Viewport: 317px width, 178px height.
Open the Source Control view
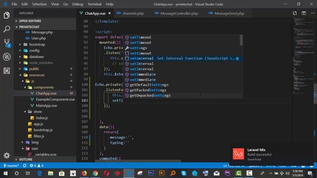click(7, 43)
